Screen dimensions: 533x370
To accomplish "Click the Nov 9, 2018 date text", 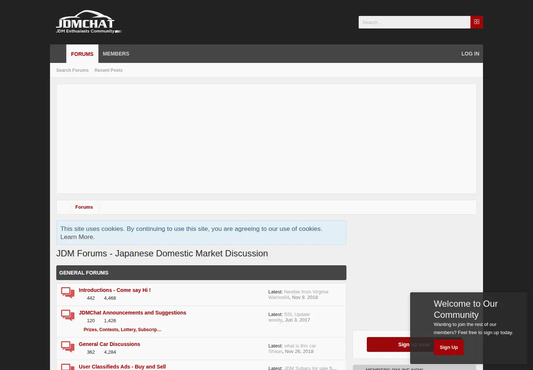I will (305, 297).
